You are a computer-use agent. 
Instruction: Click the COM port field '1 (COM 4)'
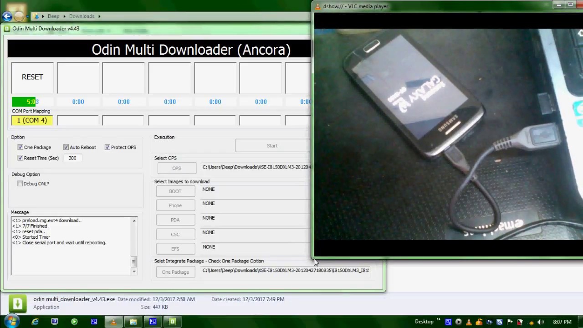point(32,121)
